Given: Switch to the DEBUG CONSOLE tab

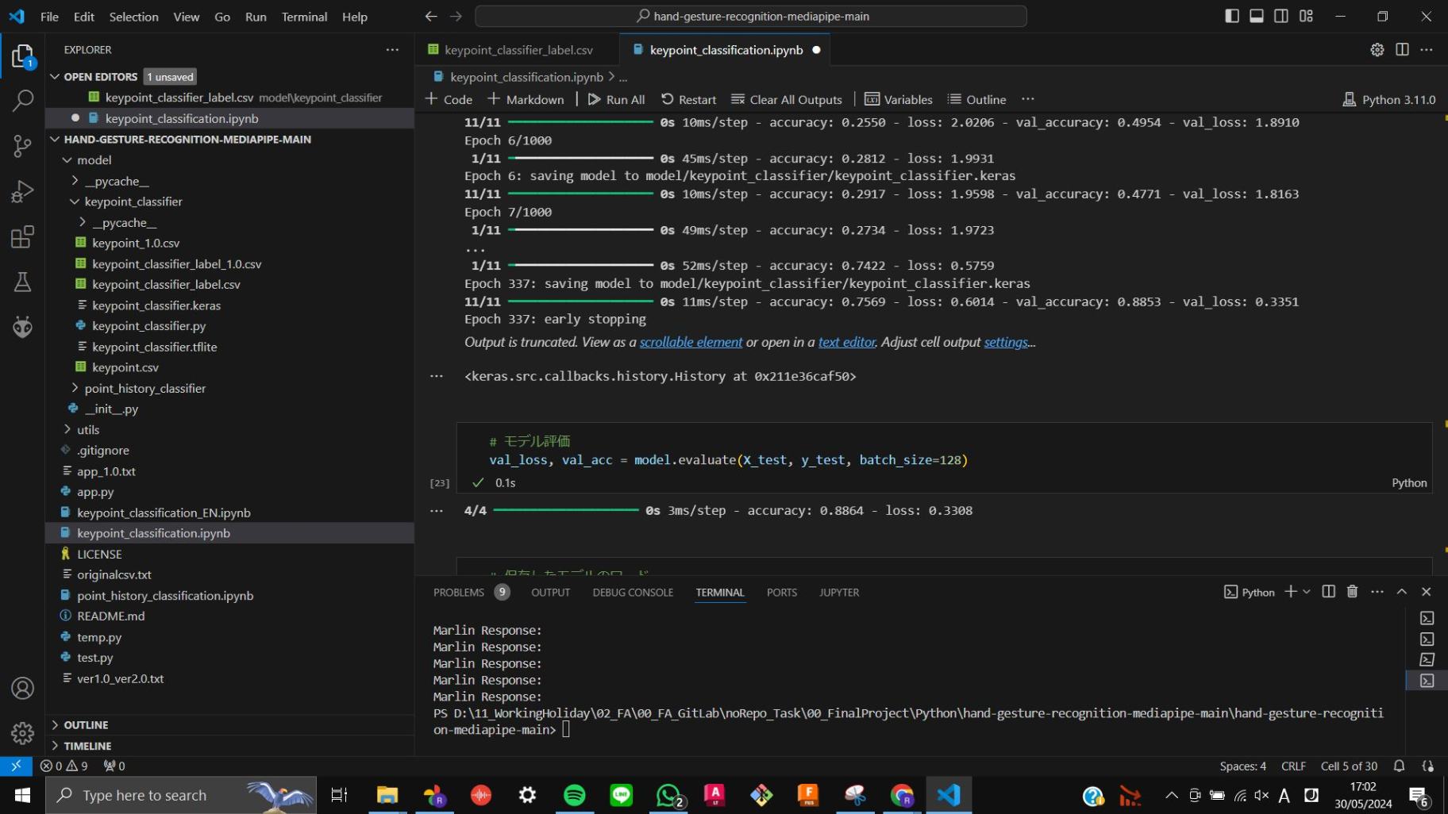Looking at the screenshot, I should [x=633, y=592].
